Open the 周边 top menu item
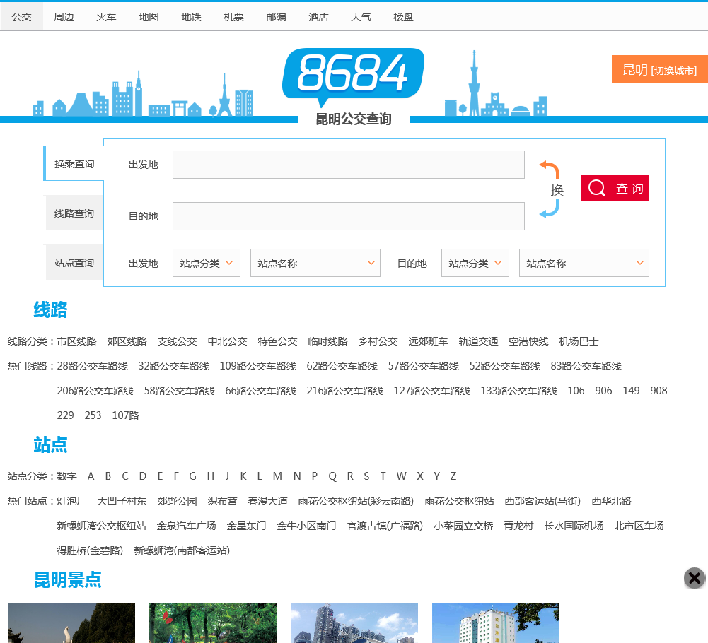 click(x=64, y=17)
